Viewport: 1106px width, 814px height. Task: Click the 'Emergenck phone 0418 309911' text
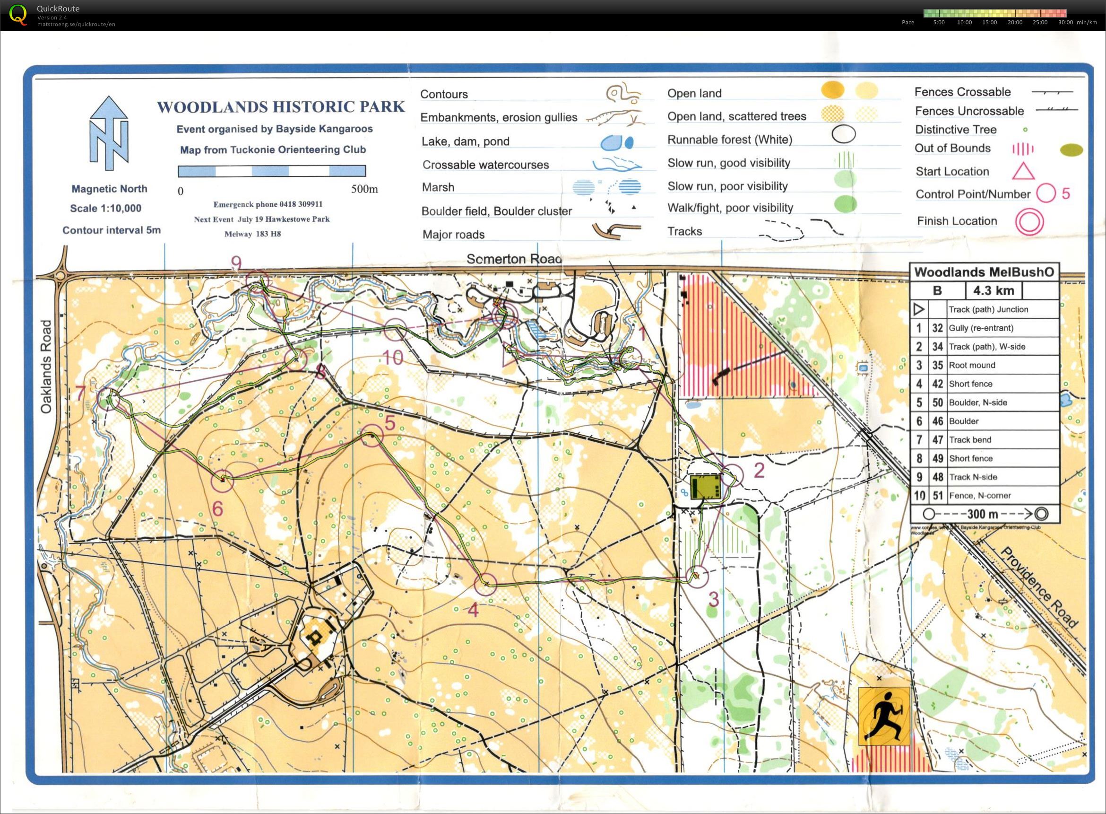pyautogui.click(x=268, y=204)
